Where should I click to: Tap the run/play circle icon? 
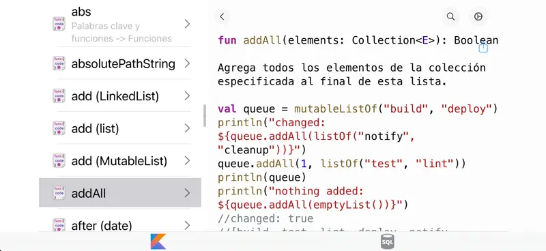478,16
